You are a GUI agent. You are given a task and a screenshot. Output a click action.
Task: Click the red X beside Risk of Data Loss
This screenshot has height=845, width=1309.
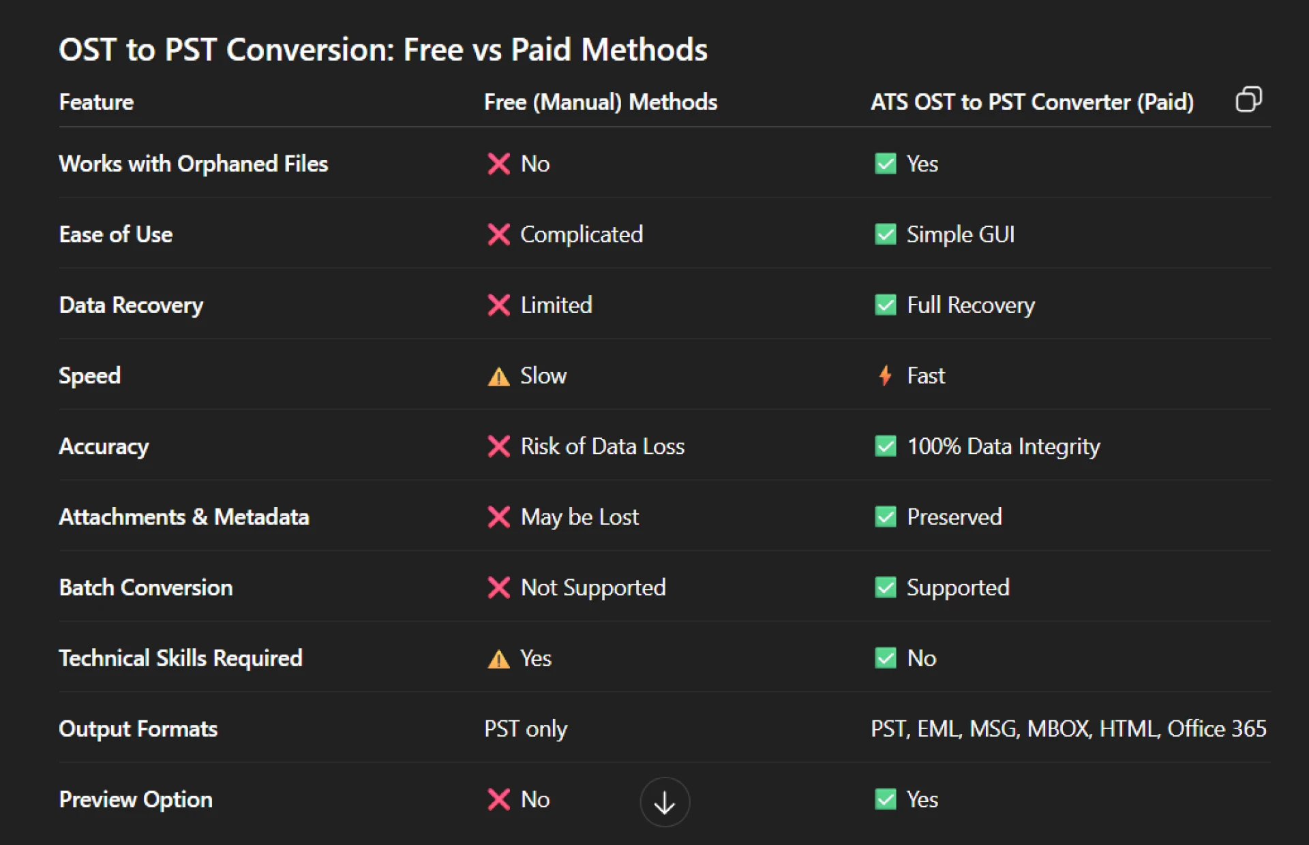(498, 446)
